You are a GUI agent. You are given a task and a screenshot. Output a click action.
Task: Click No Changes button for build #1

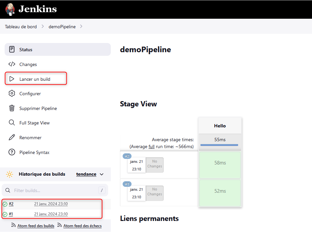pos(155,193)
